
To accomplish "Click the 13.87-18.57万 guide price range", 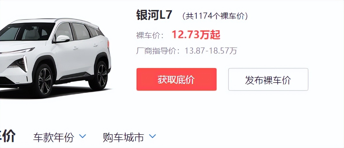I will tap(211, 51).
